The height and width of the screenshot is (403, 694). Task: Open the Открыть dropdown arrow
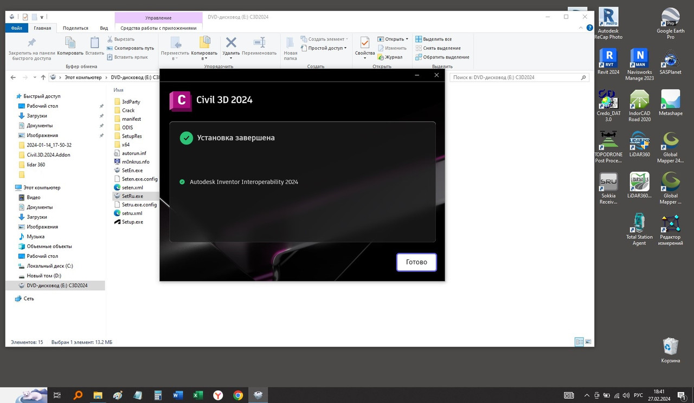(x=406, y=38)
